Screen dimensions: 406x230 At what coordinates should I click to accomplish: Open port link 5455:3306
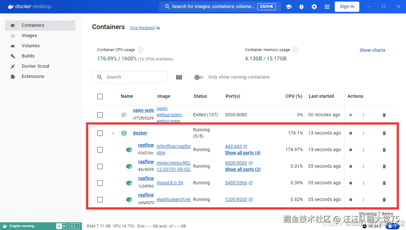tap(239, 183)
